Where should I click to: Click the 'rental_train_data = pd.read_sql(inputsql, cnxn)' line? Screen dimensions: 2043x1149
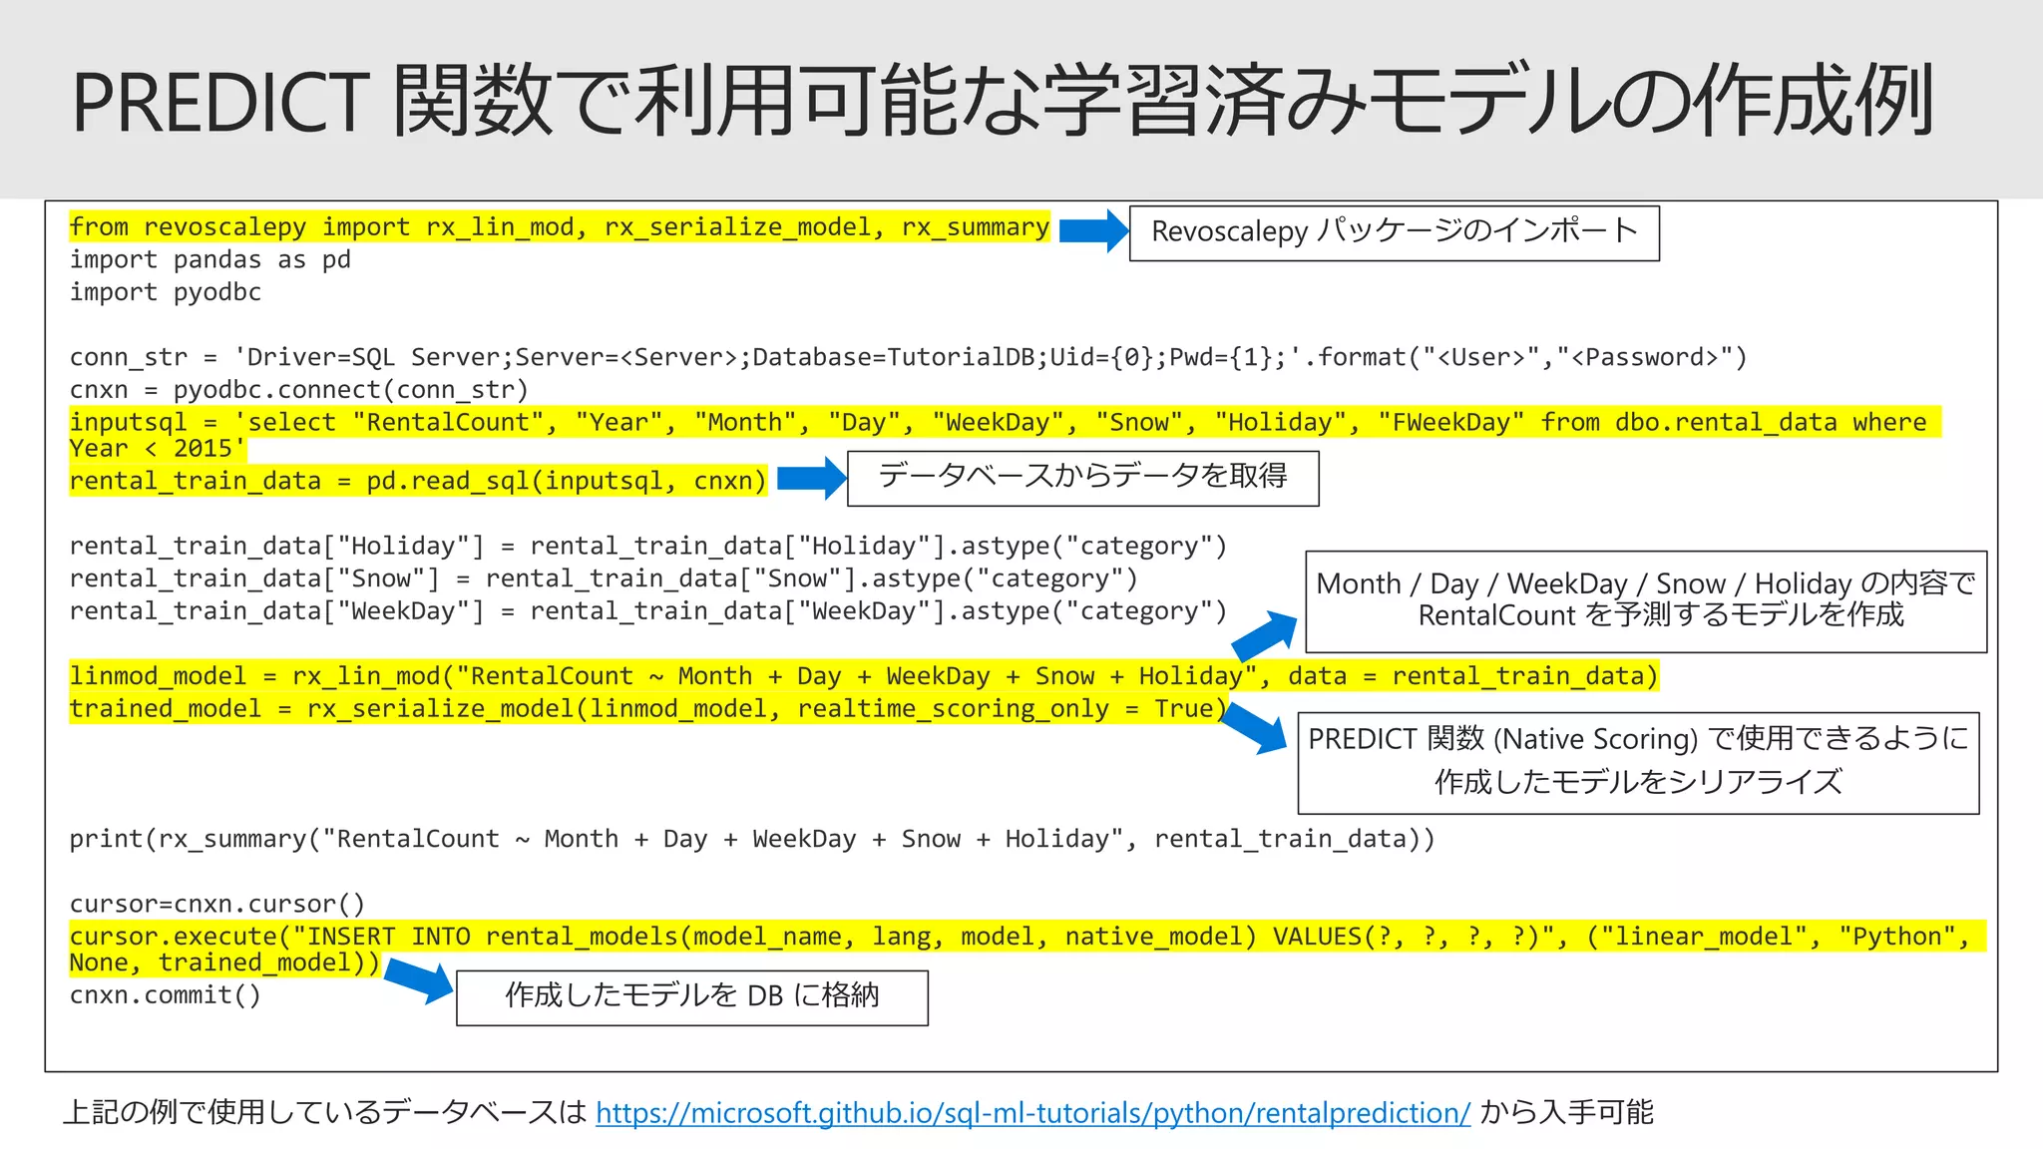point(418,481)
